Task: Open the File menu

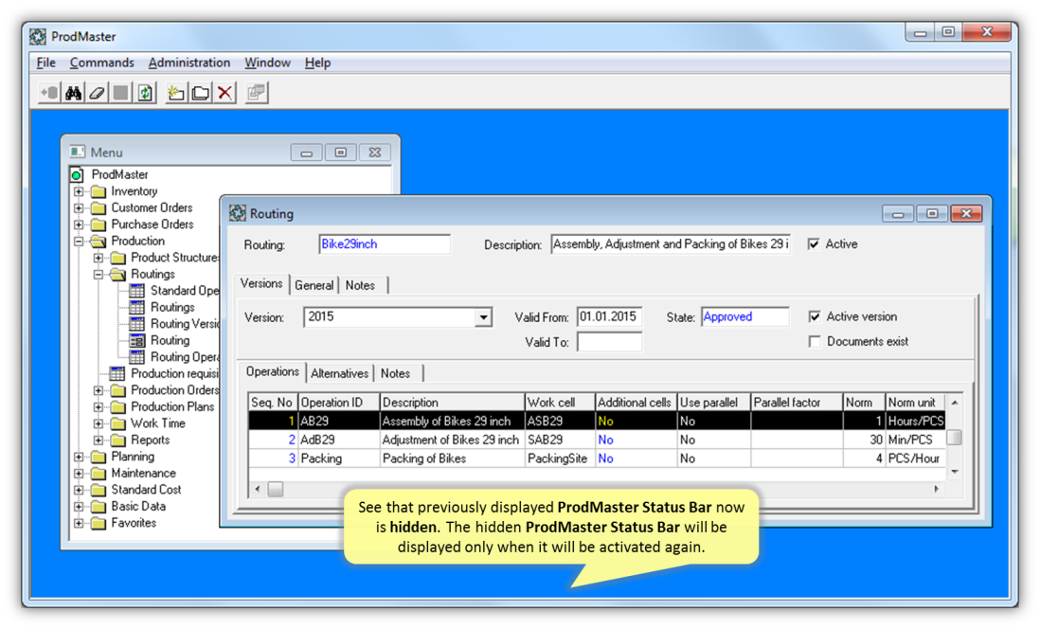Action: [45, 63]
